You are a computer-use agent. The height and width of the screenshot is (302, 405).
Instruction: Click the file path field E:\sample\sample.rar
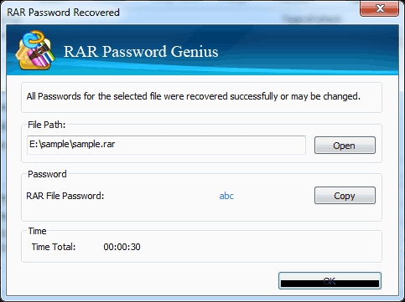coord(166,145)
